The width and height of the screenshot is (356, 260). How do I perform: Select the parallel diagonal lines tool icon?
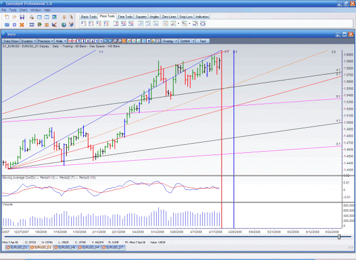[x=141, y=23]
